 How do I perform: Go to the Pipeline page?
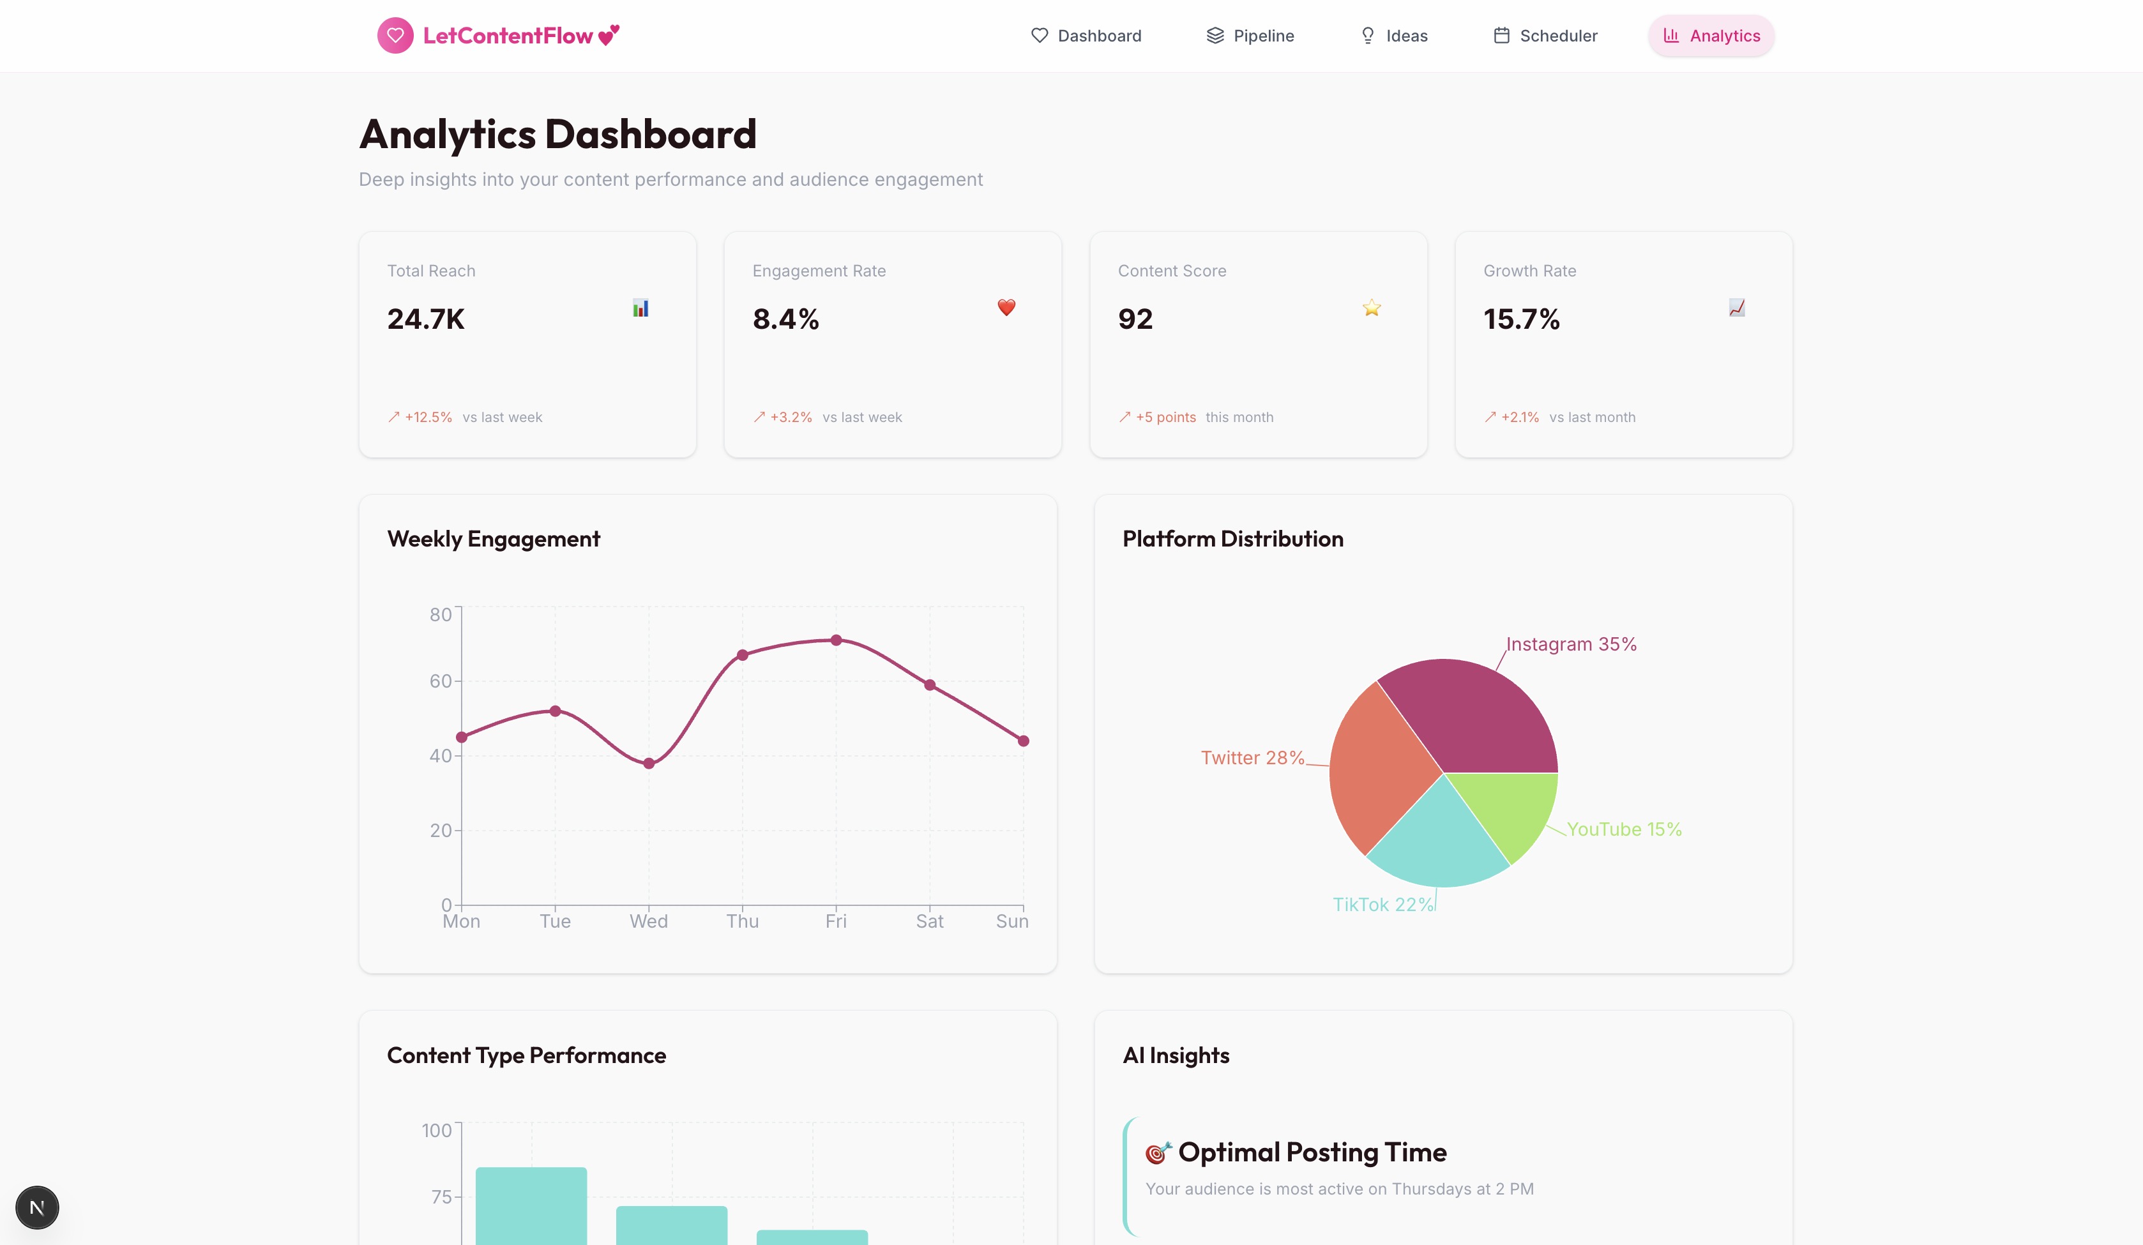pyautogui.click(x=1250, y=36)
